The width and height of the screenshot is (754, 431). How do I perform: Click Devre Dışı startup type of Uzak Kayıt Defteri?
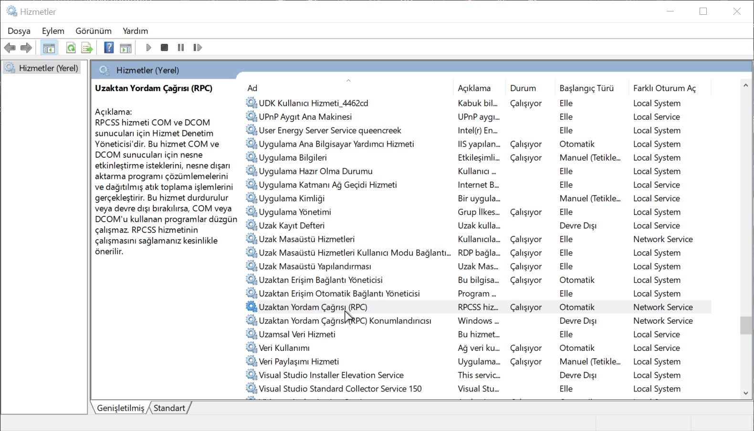pyautogui.click(x=578, y=226)
